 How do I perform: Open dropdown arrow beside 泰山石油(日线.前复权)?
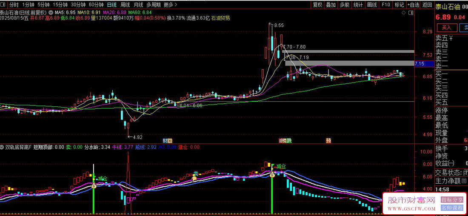point(51,12)
